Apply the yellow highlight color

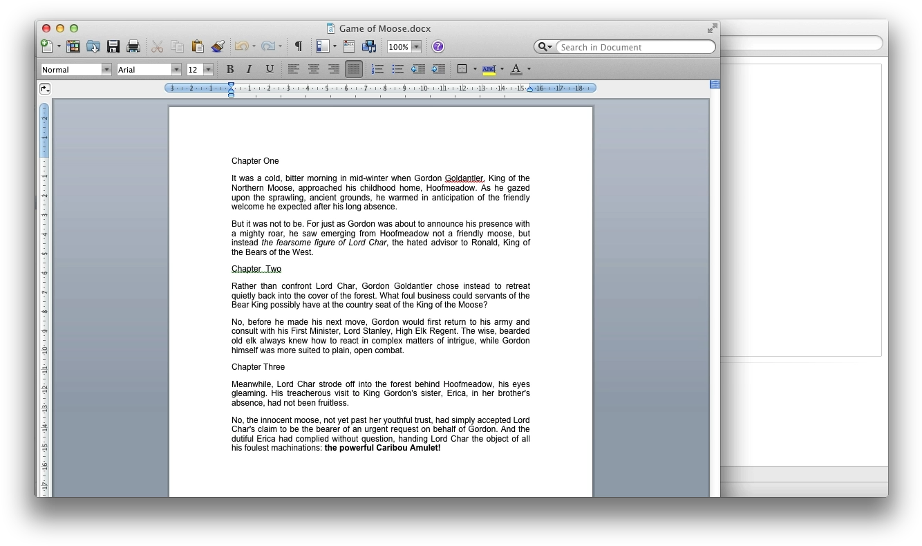(x=489, y=69)
